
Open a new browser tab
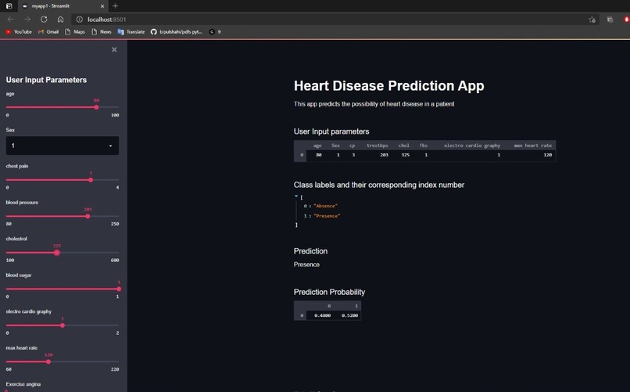point(116,6)
